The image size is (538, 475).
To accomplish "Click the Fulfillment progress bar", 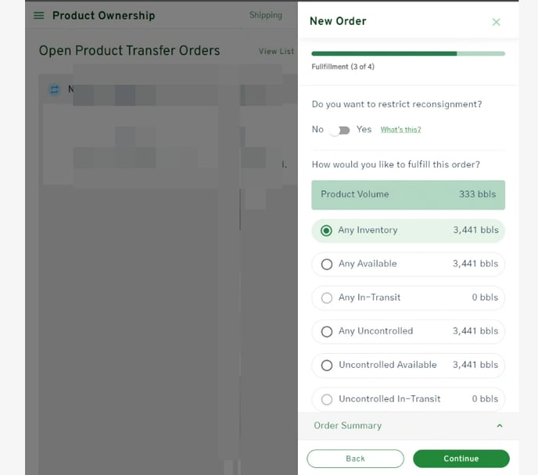I will coord(407,53).
